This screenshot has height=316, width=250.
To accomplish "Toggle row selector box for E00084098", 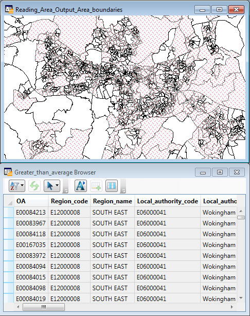I will (9, 288).
